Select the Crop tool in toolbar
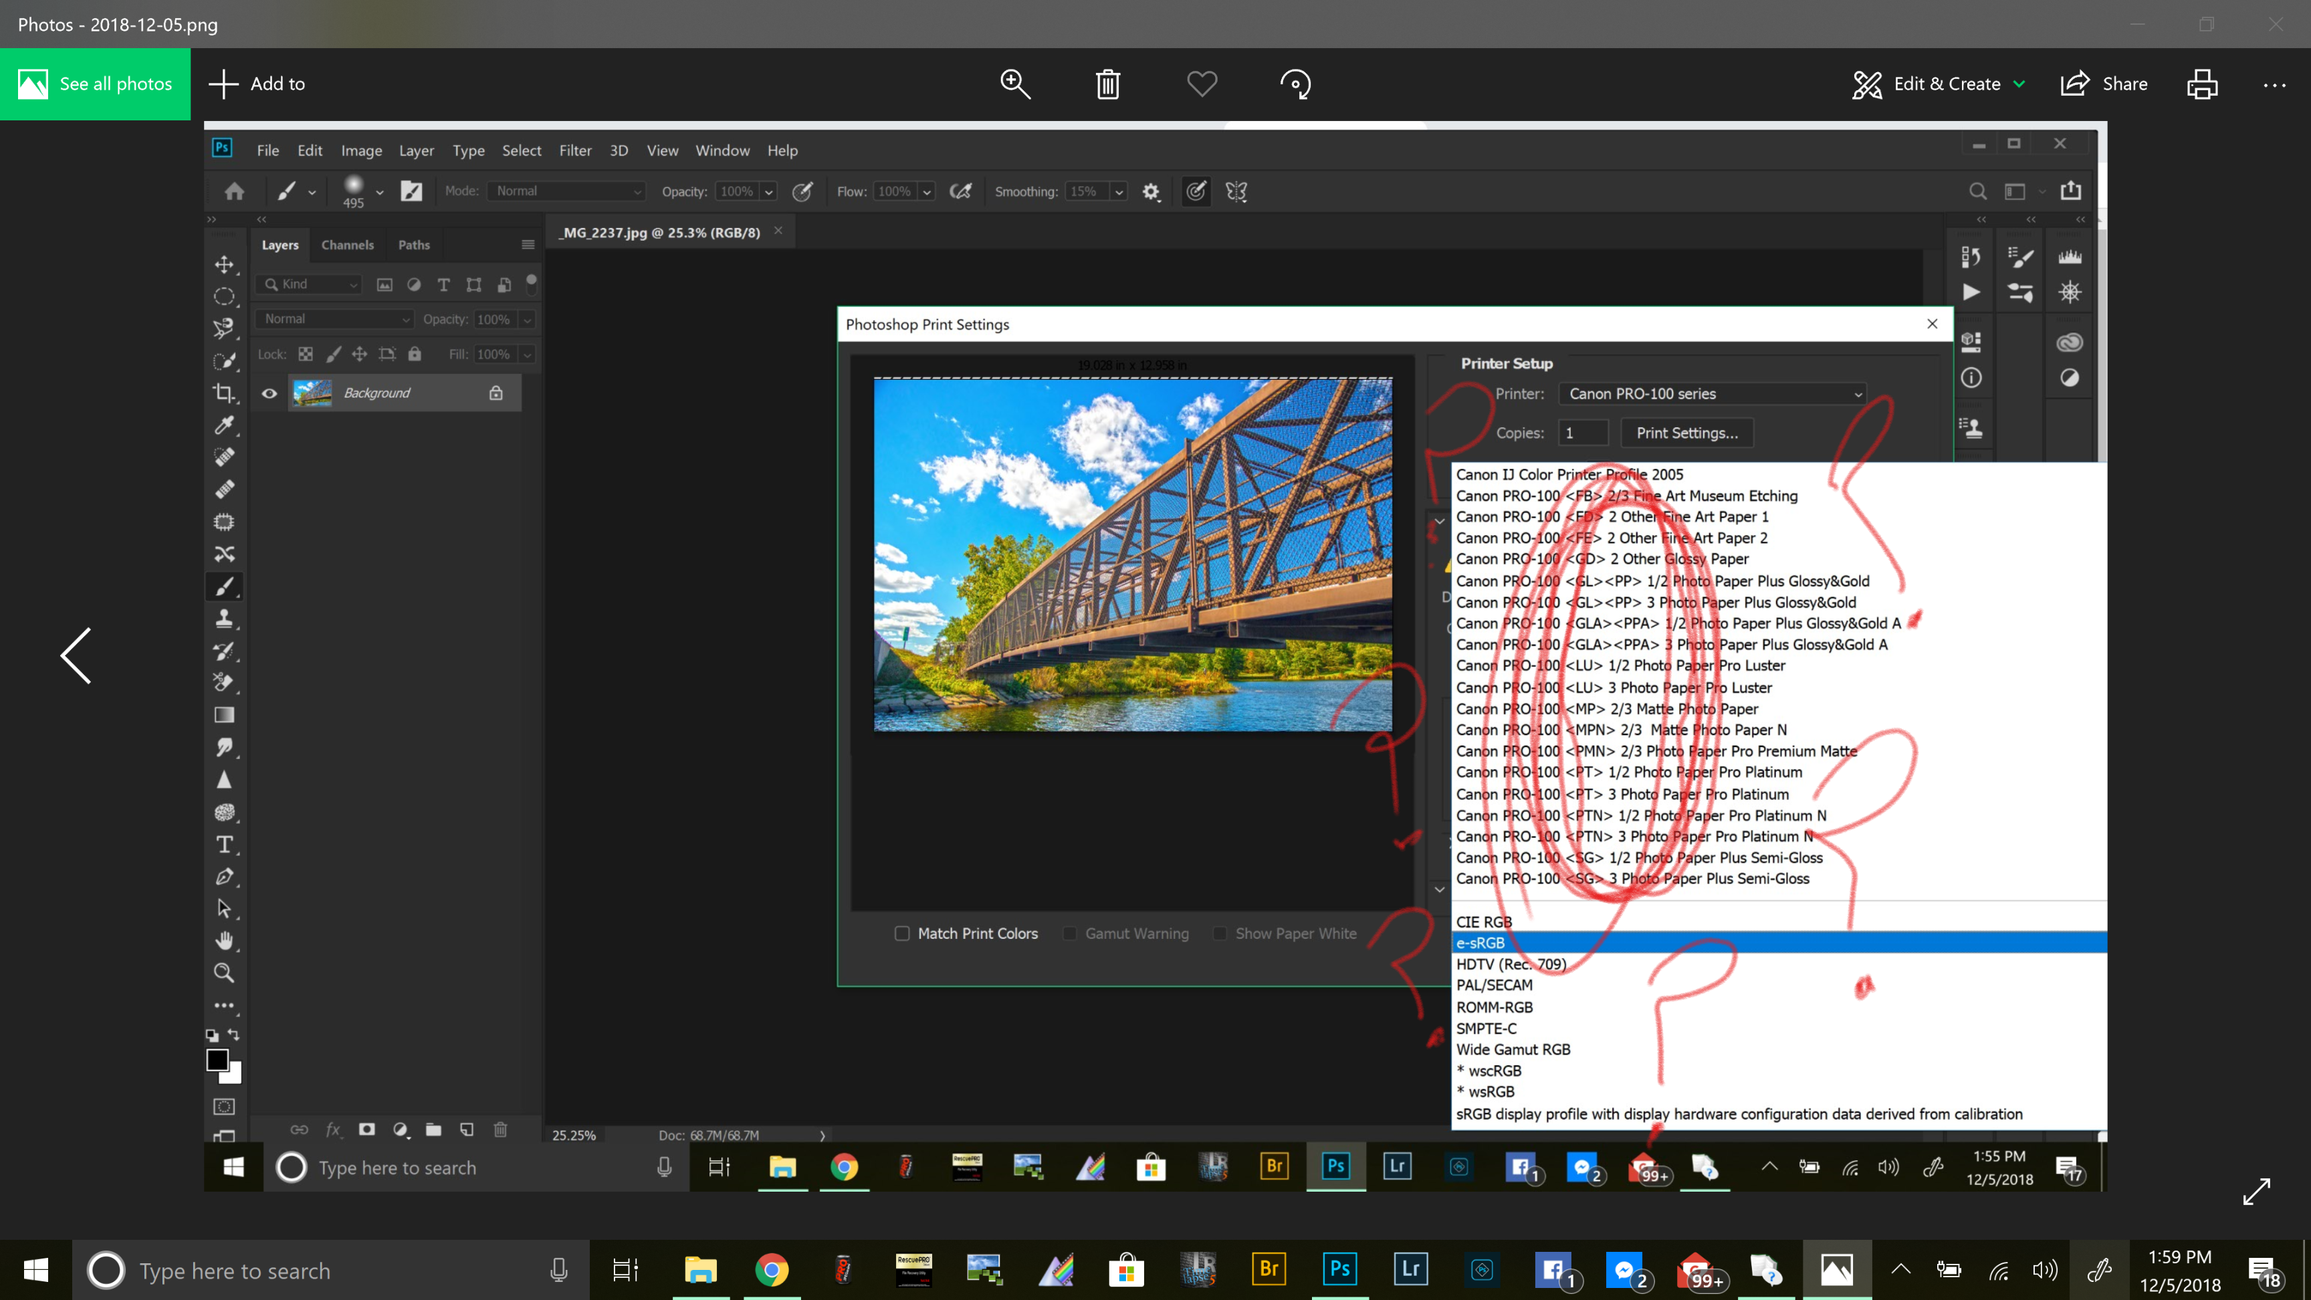Screen dimensions: 2311x1300 (224, 393)
